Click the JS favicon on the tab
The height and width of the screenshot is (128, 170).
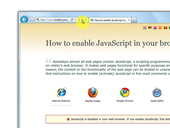92,20
